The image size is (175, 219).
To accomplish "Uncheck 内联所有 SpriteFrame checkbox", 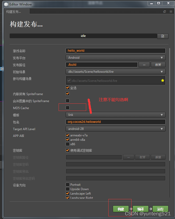I will pyautogui.click(x=67, y=94).
